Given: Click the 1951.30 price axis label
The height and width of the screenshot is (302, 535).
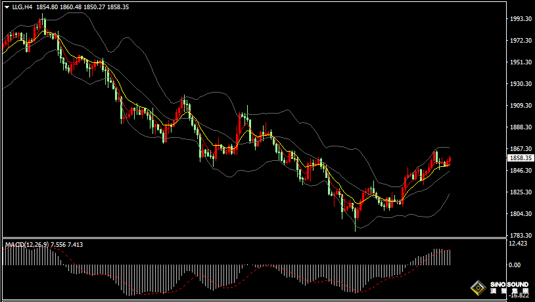Looking at the screenshot, I should 520,62.
